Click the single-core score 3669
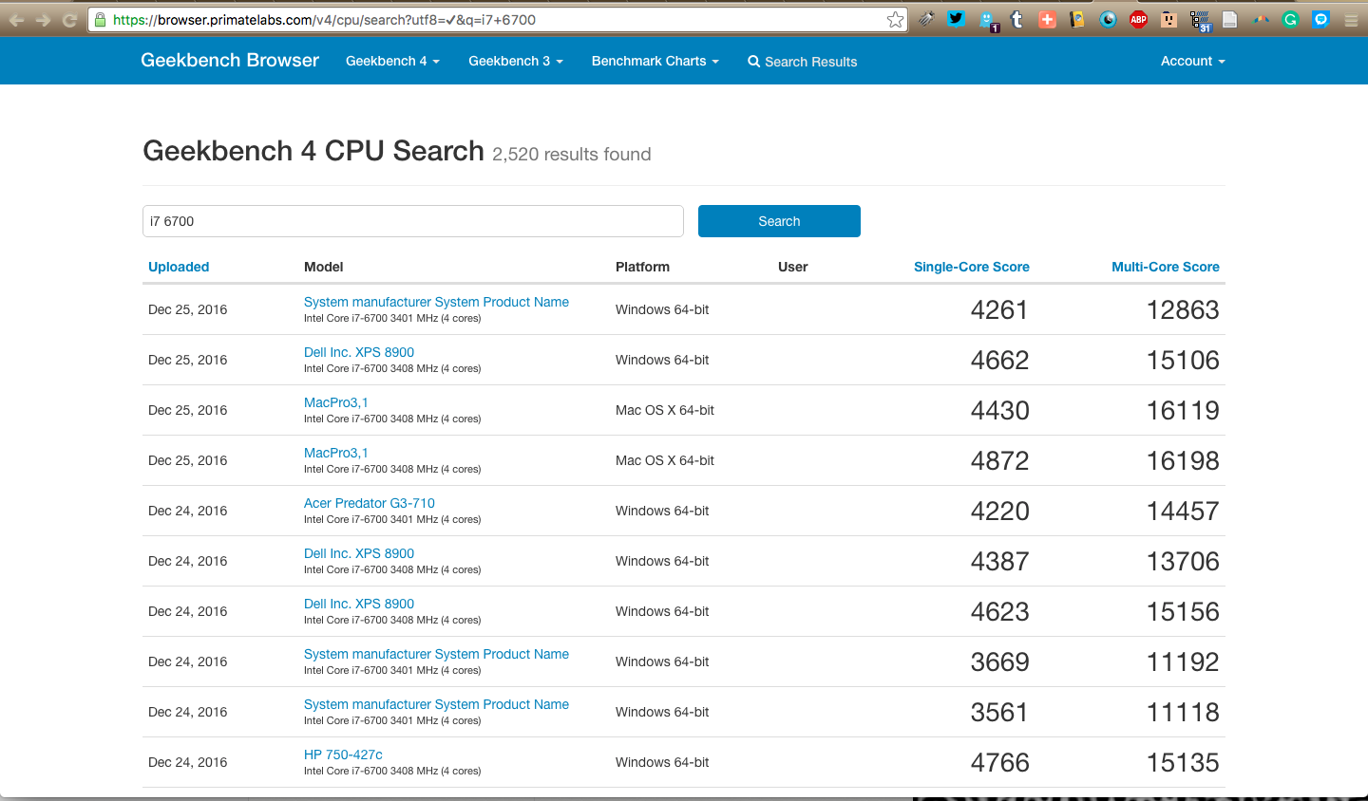The width and height of the screenshot is (1368, 801). pyautogui.click(x=1000, y=661)
